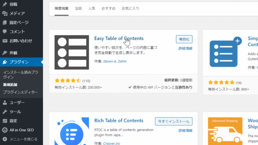
Task: Open the プラグインエディター submenu item
Action: 20,92
